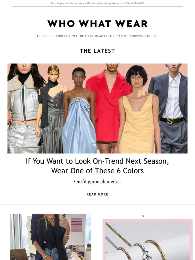Go to the Trends section
Screen dimensions: 195x260
[42, 36]
